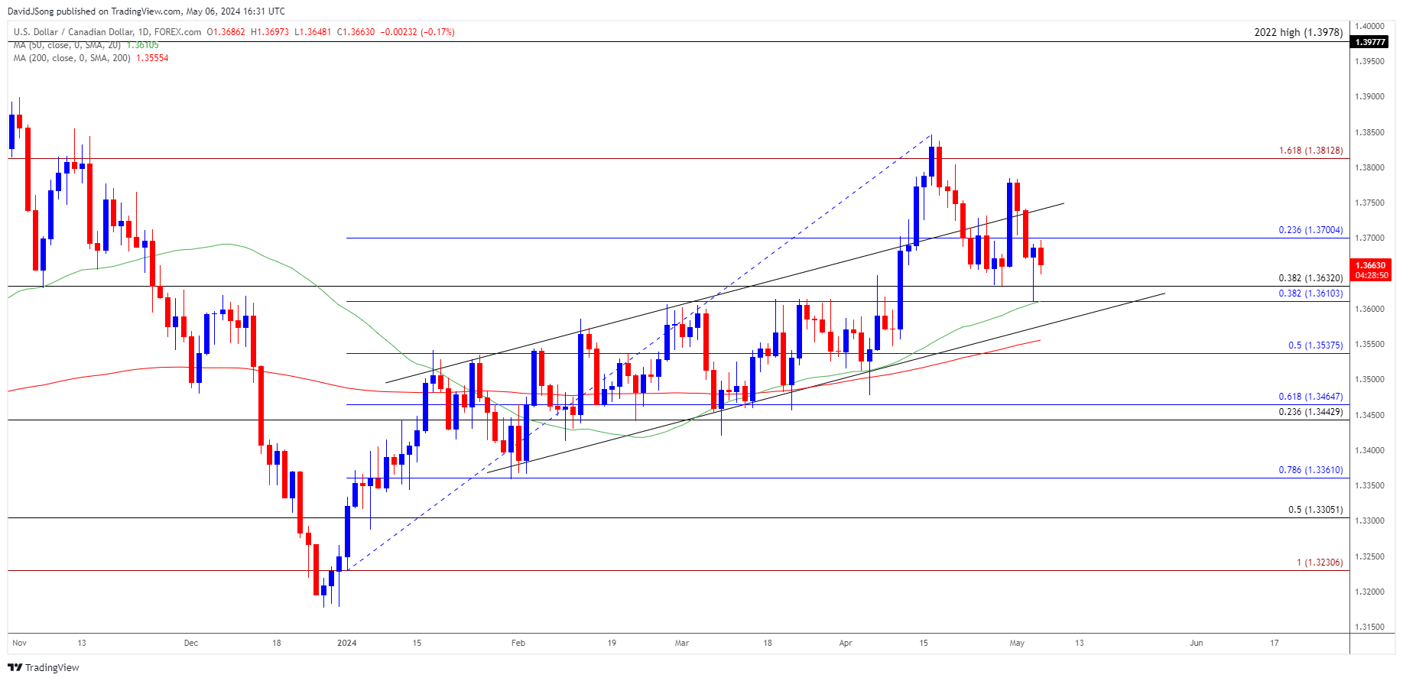1403x681 pixels.
Task: Click the low price value L1.36481
Action: point(313,32)
